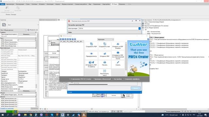This screenshot has width=209, height=117.
Task: Select Легенды in the project browser
Action: (147, 24)
